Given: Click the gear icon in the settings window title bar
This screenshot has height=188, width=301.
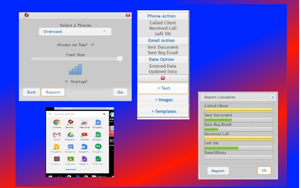Looking at the screenshot, I should pyautogui.click(x=26, y=15).
